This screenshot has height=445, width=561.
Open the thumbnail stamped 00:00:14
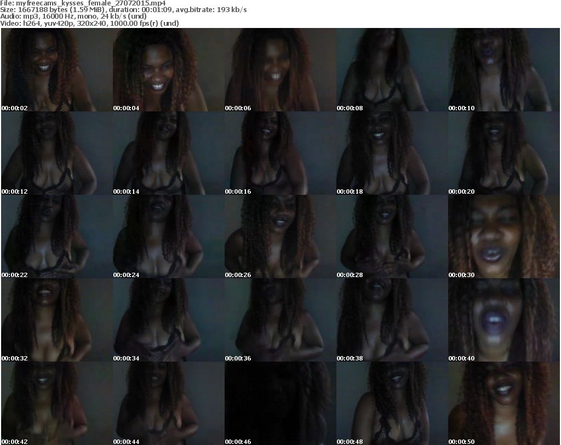169,153
